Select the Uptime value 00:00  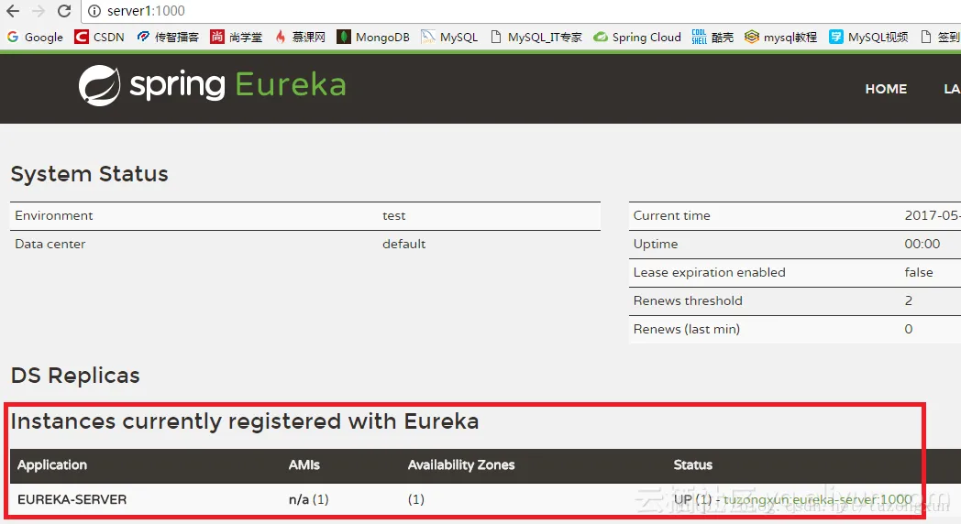tap(922, 244)
